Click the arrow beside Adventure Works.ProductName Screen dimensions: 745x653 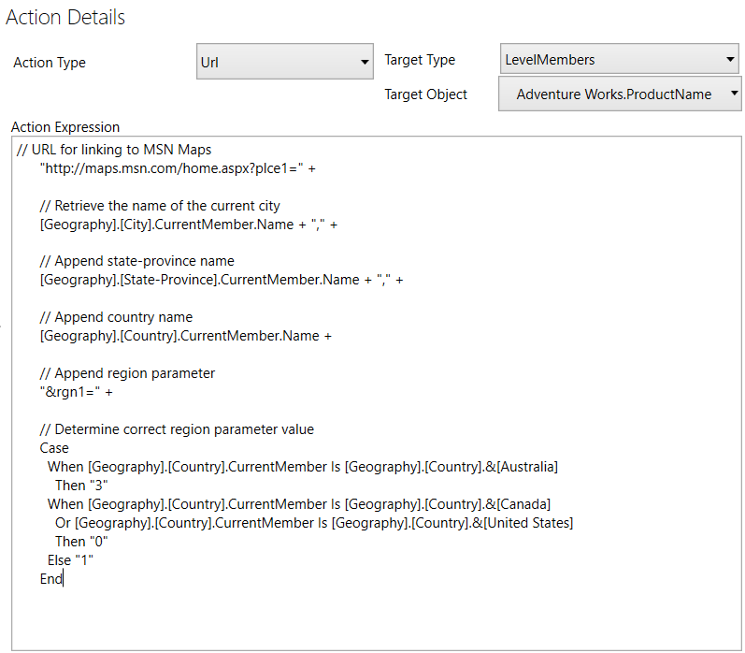click(x=734, y=94)
